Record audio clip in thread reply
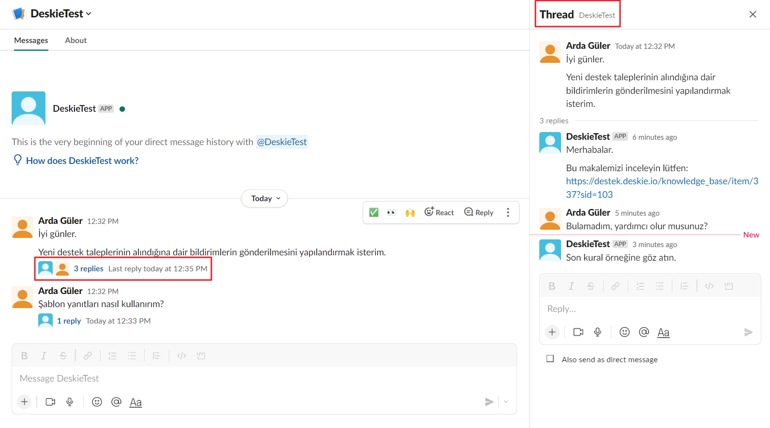 pyautogui.click(x=597, y=332)
